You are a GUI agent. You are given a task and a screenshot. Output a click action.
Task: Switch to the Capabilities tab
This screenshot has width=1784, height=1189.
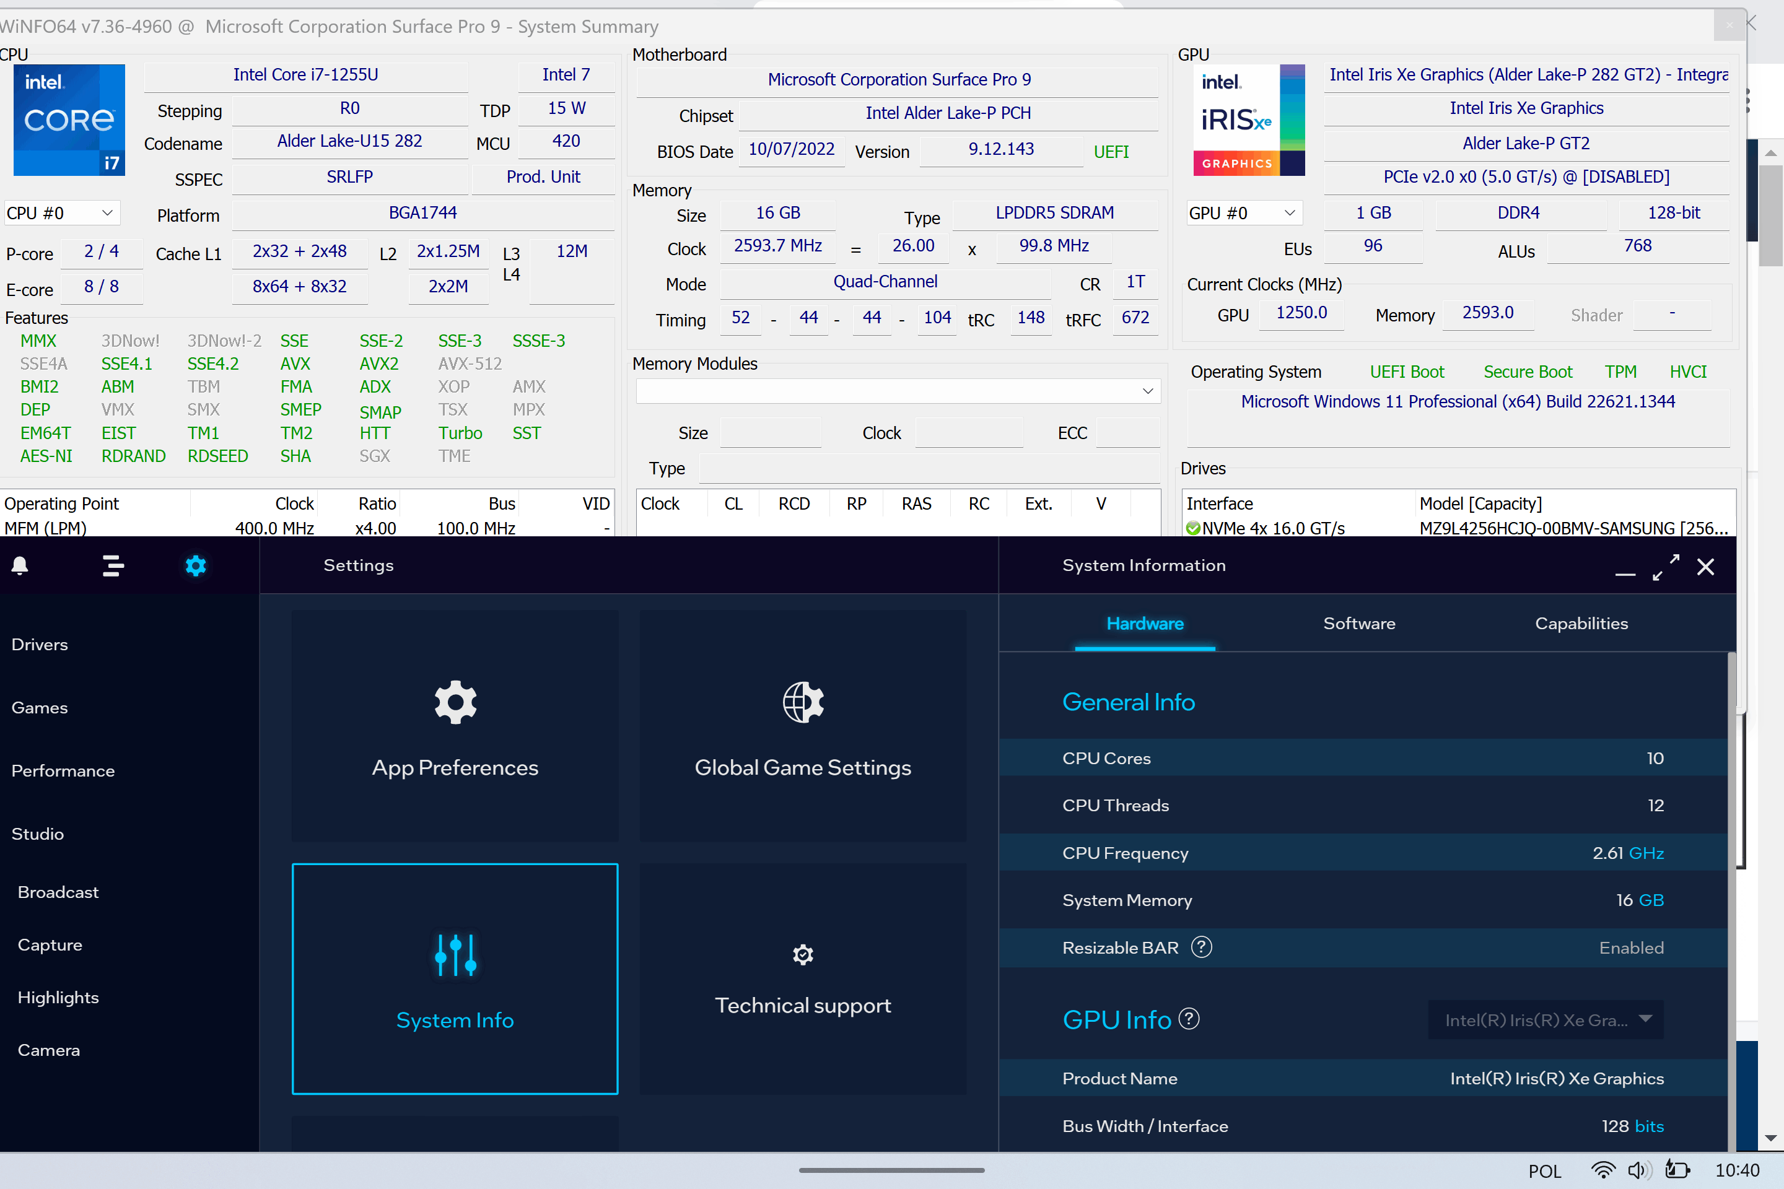pyautogui.click(x=1581, y=624)
